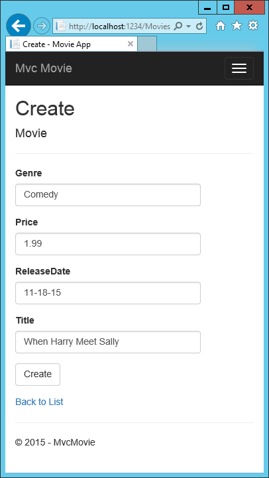Follow the Back to List link
269x478 pixels.
39,402
